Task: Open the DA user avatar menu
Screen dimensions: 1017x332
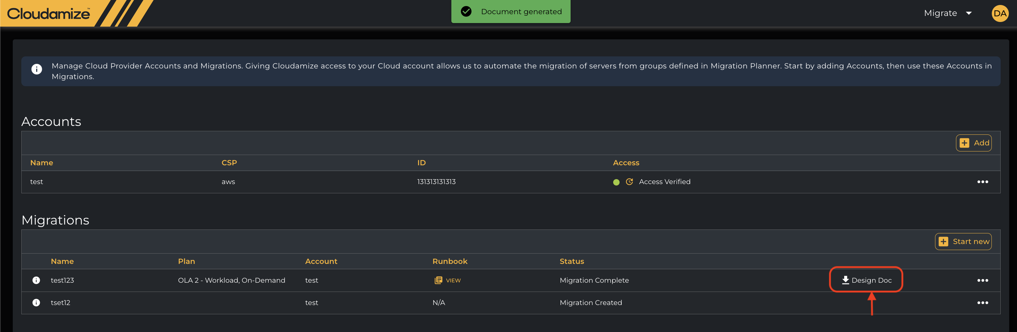Action: pos(999,13)
